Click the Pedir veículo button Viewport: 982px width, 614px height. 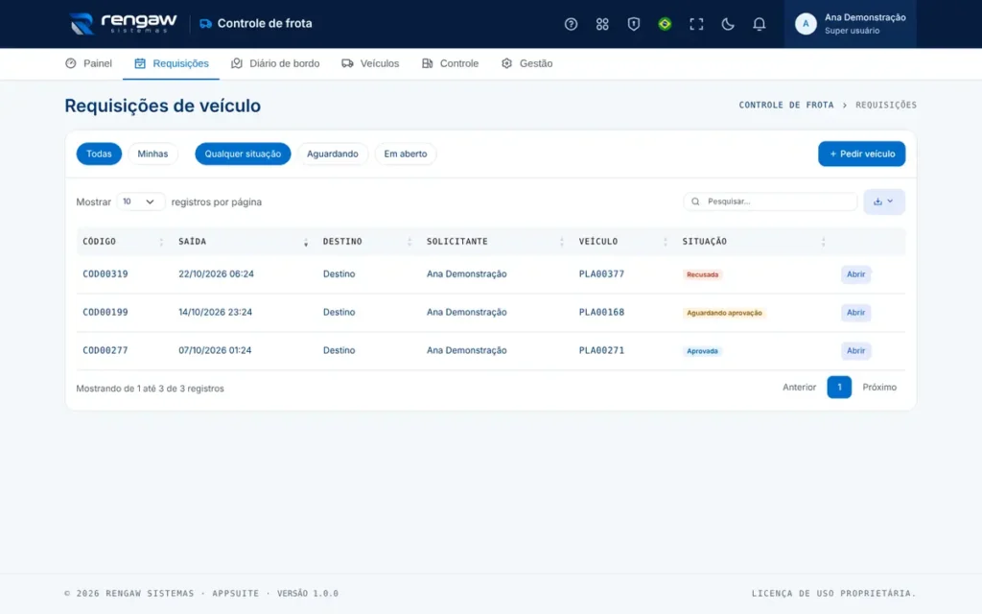tap(861, 153)
